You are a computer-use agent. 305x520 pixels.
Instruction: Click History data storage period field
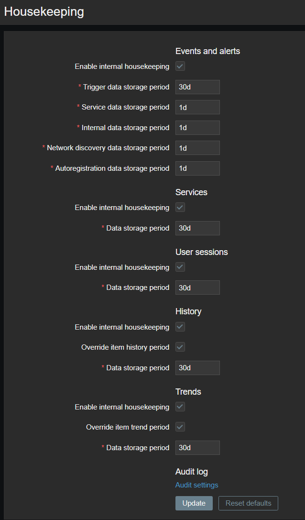click(197, 368)
